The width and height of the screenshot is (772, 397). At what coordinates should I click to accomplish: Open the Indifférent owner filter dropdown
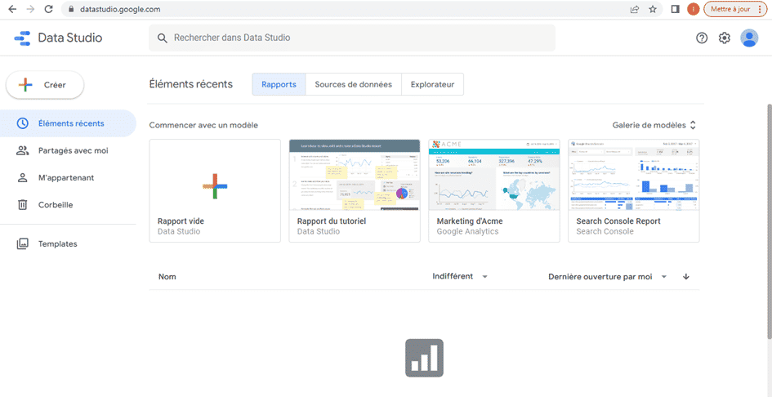(x=460, y=277)
